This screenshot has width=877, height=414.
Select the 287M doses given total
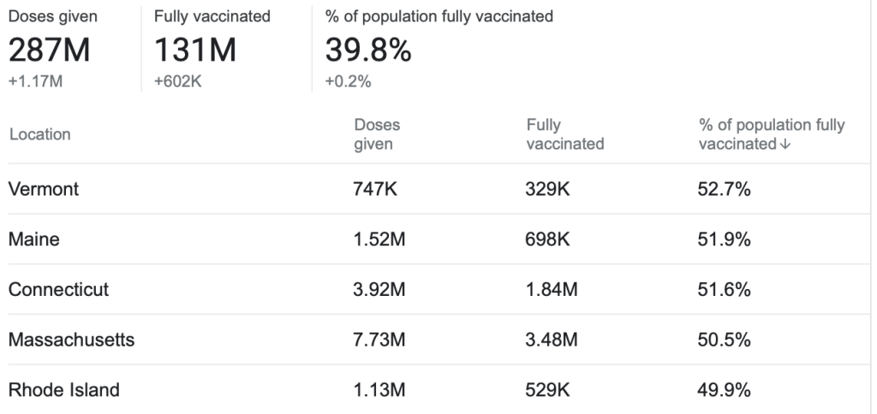click(49, 52)
